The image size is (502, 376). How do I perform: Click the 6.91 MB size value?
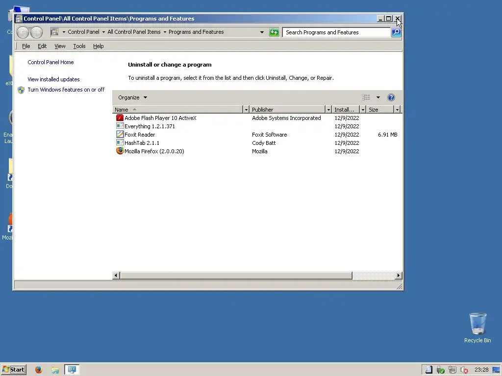click(x=387, y=135)
